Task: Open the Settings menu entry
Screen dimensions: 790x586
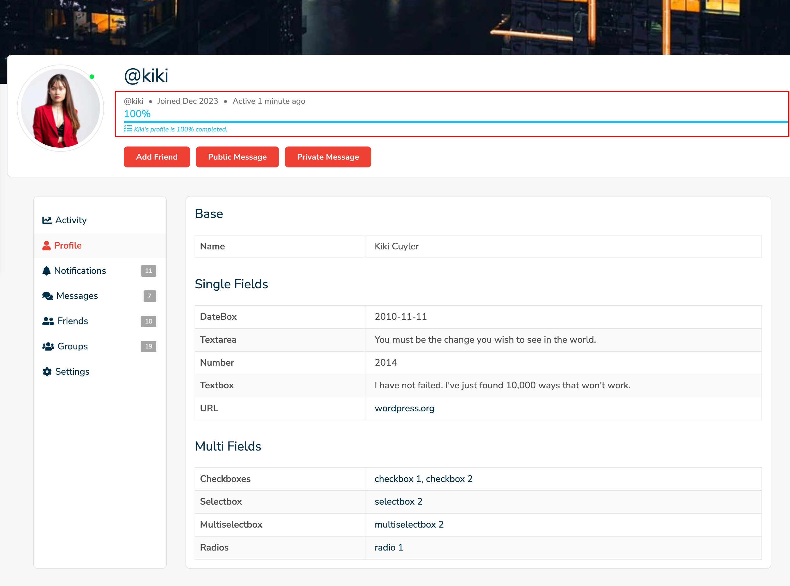Action: point(72,371)
